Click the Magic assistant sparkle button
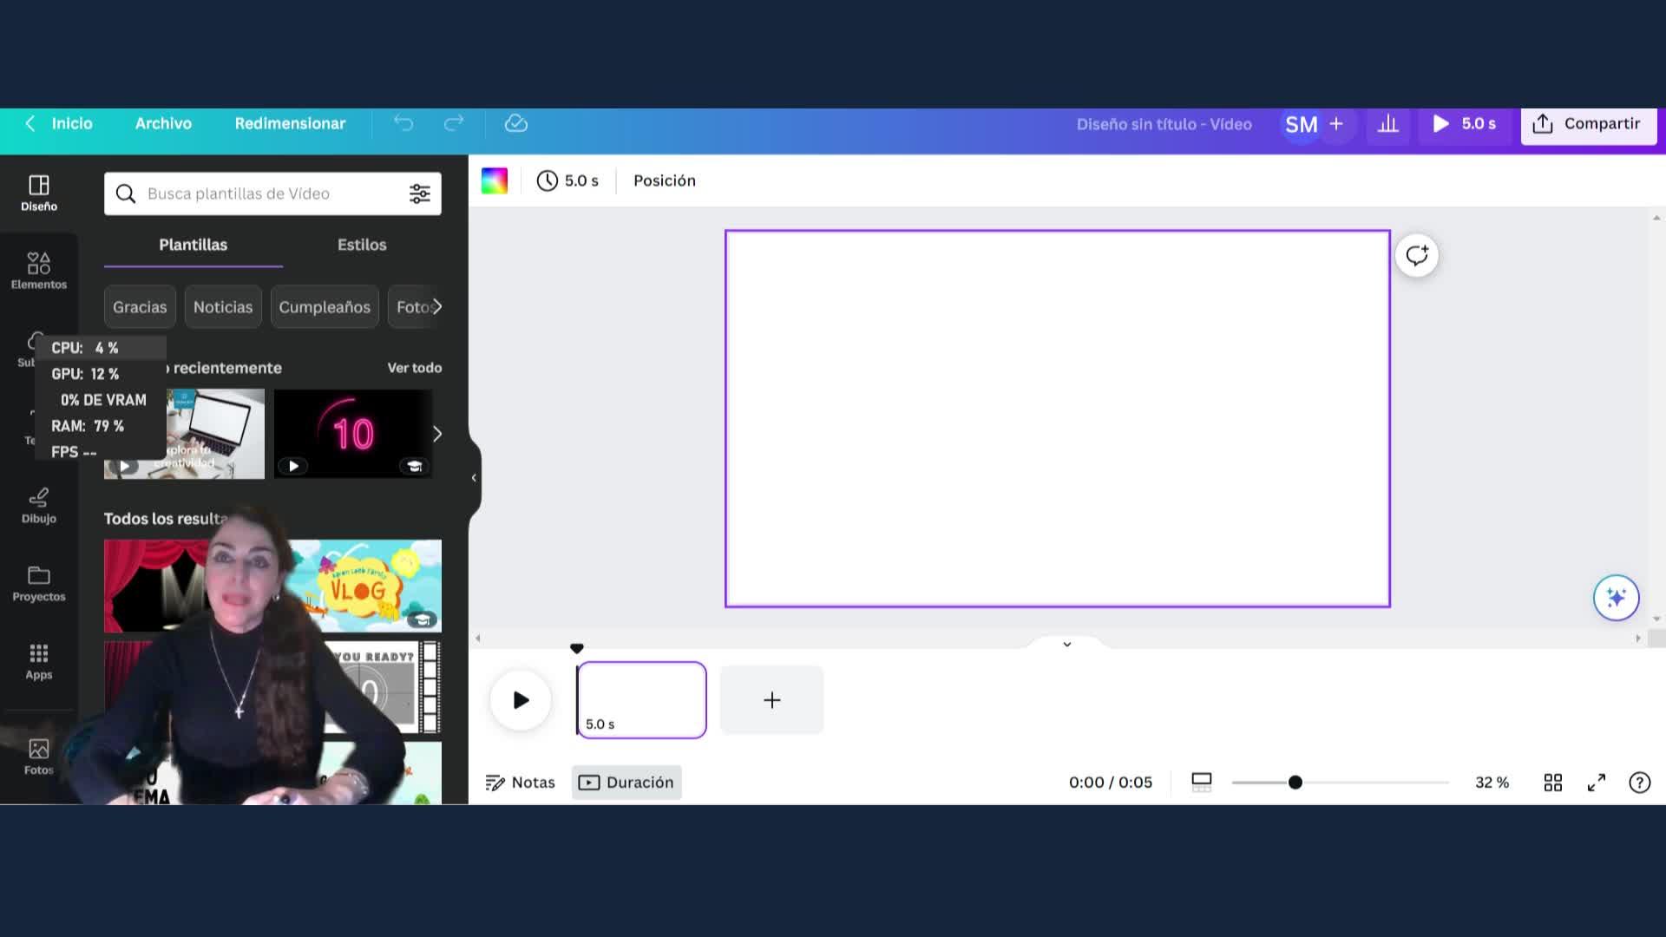Image resolution: width=1666 pixels, height=937 pixels. (x=1616, y=598)
